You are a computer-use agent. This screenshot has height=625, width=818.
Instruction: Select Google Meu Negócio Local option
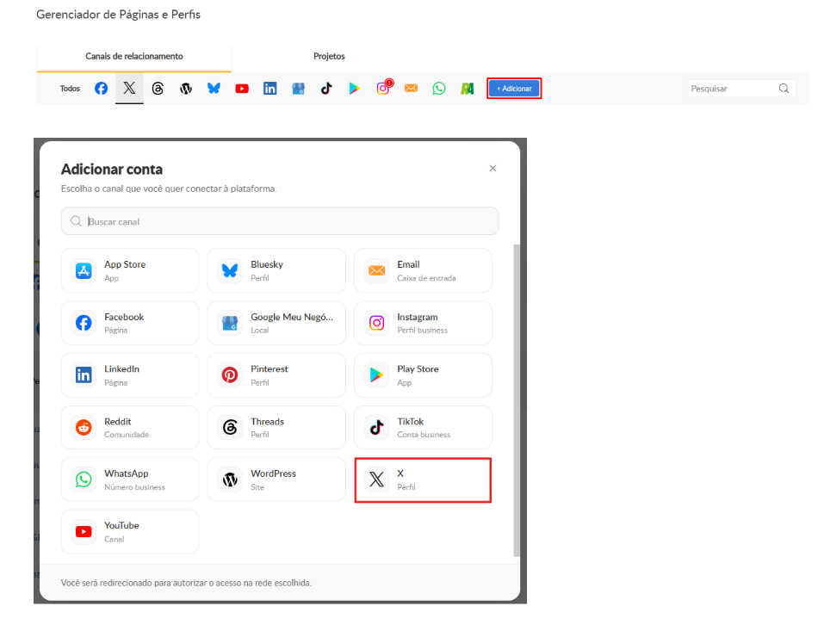pos(276,323)
